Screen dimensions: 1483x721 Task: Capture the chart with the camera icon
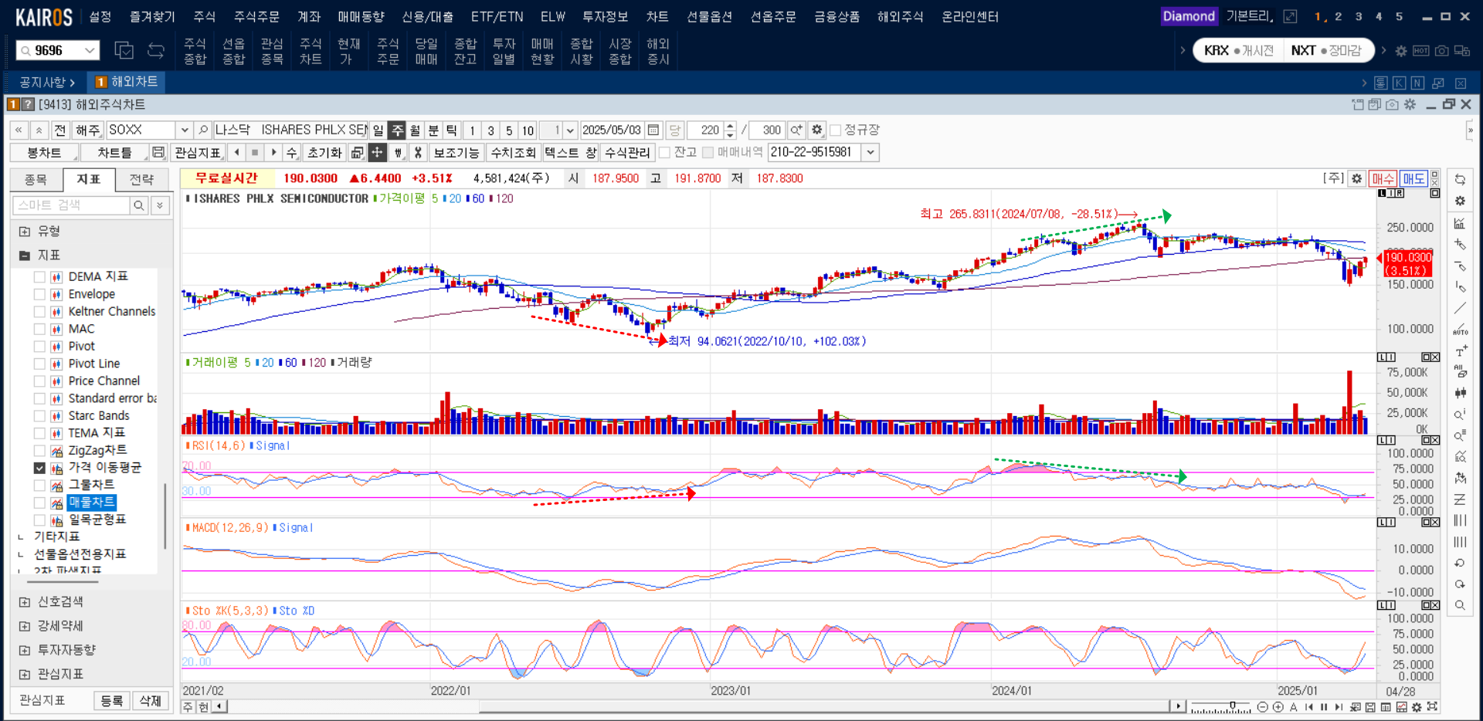click(1441, 50)
